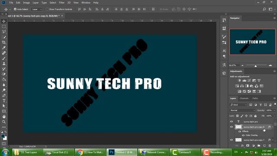Image resolution: width=277 pixels, height=156 pixels.
Task: Select the Eraser tool
Action: pyautogui.click(x=4, y=74)
